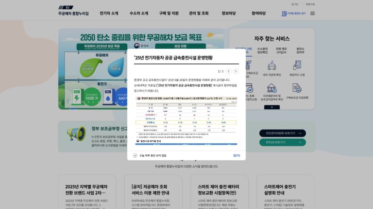Viewport: 373px width, 209px height.
Task: Click popup title '25년 전기자동차 공공 급속충전시설 운영현황
Action: pos(173,58)
